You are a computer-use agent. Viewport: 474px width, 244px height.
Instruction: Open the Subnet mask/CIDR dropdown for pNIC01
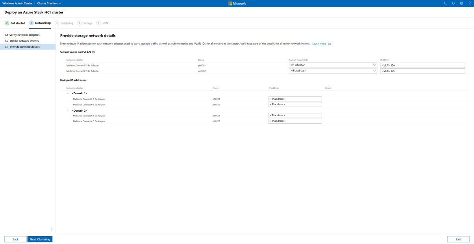pyautogui.click(x=375, y=65)
